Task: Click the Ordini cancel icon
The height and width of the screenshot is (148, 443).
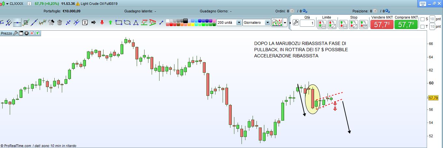Action: pyautogui.click(x=292, y=11)
